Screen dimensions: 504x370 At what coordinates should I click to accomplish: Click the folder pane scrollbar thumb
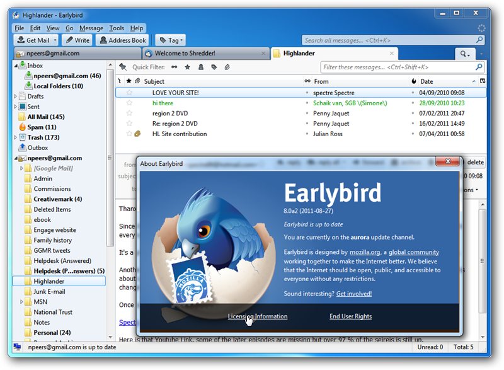tap(110, 157)
